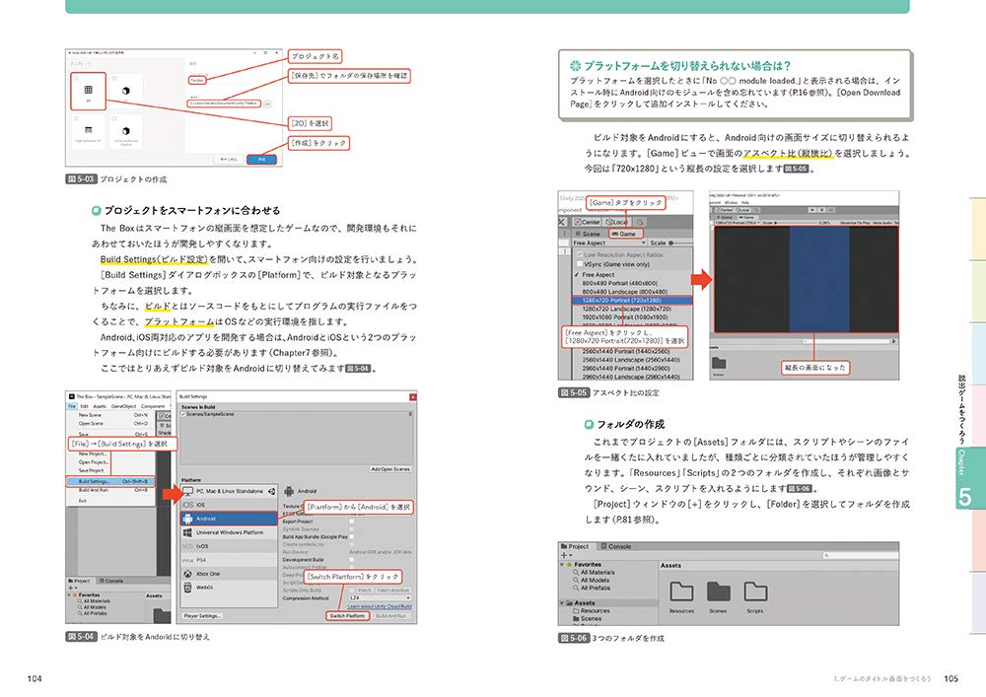Click the キャンセル button in project dialog

229,160
